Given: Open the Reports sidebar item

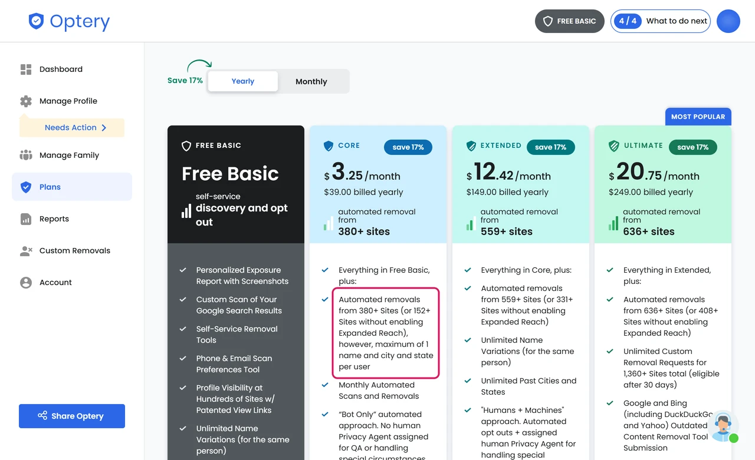Looking at the screenshot, I should pyautogui.click(x=72, y=219).
